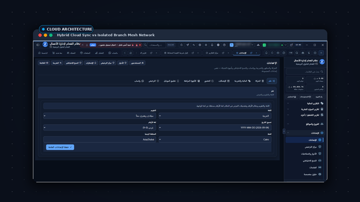Click the paper plane send icon
The width and height of the screenshot is (360, 202).
pyautogui.click(x=187, y=45)
